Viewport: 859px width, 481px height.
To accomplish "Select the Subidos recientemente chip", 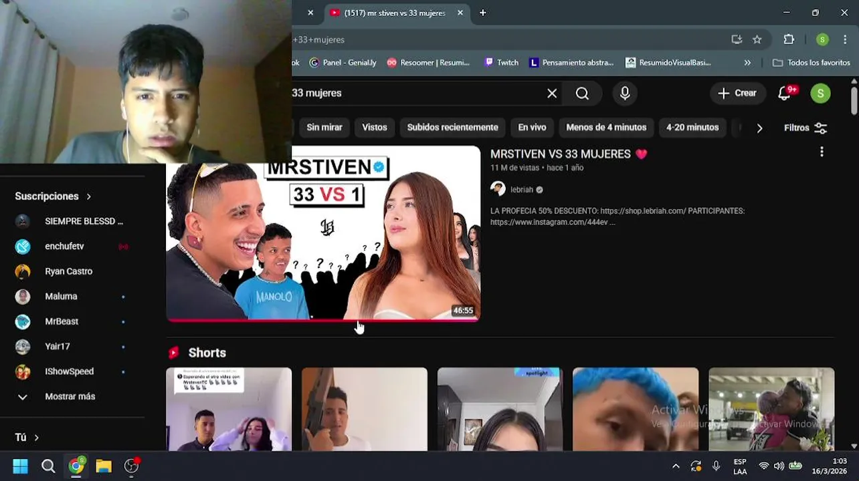I will pyautogui.click(x=453, y=128).
